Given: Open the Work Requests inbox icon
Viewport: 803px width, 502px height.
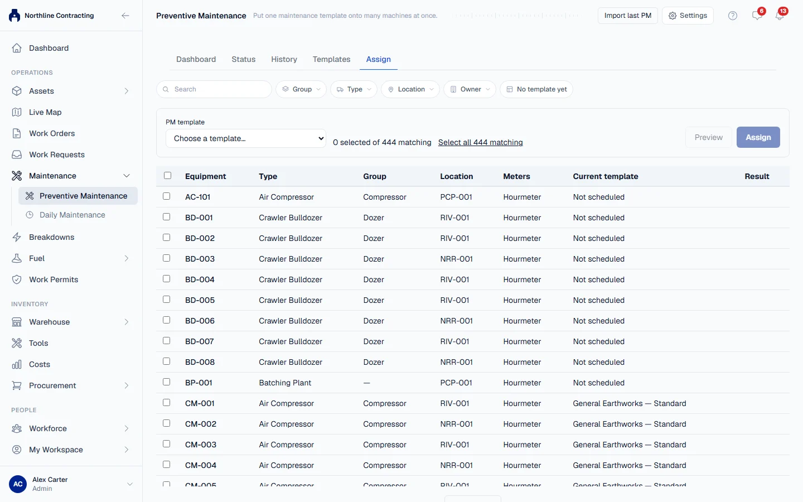Looking at the screenshot, I should [17, 155].
